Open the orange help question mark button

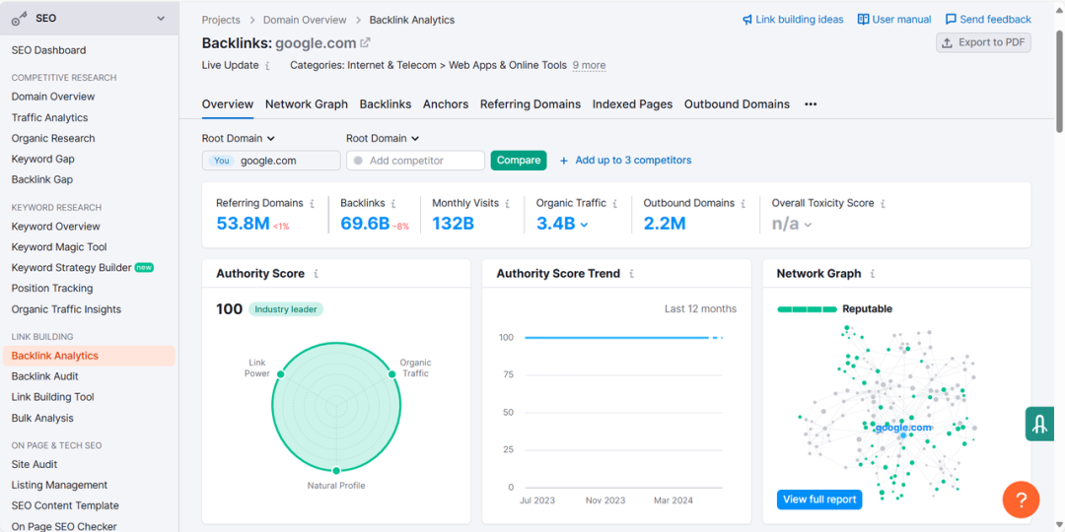pyautogui.click(x=1021, y=500)
